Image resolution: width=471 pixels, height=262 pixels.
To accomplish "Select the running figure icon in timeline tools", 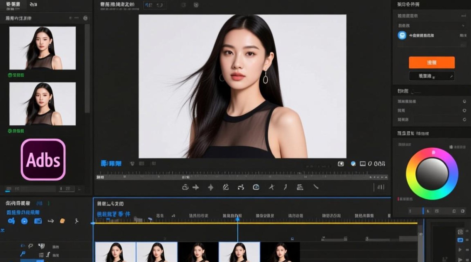I will [76, 221].
